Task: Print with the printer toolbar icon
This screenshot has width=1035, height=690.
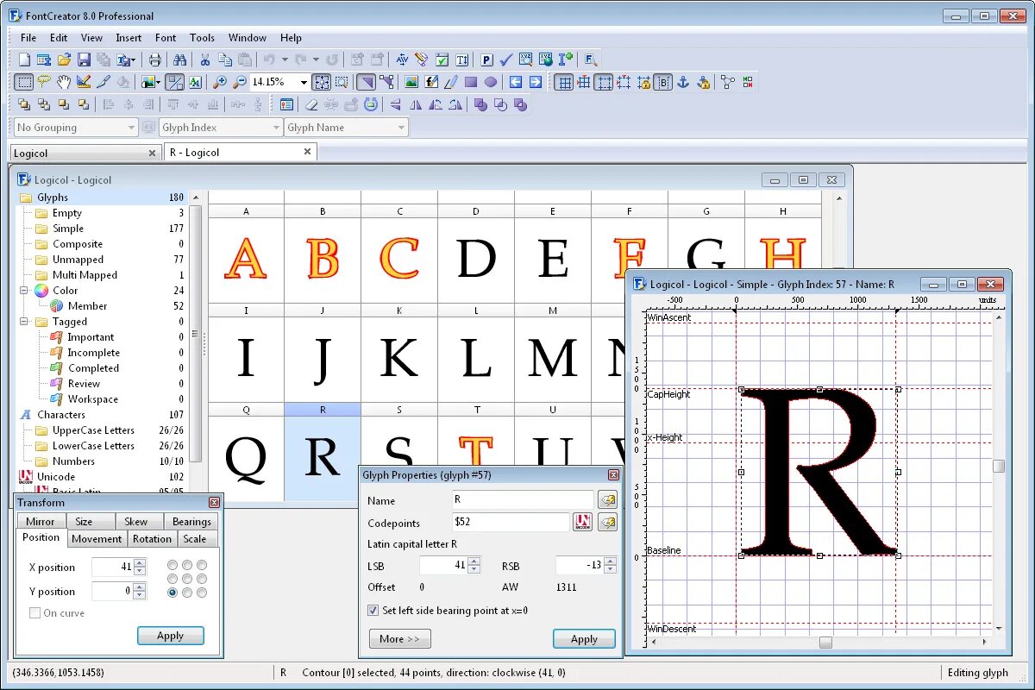Action: (x=155, y=60)
